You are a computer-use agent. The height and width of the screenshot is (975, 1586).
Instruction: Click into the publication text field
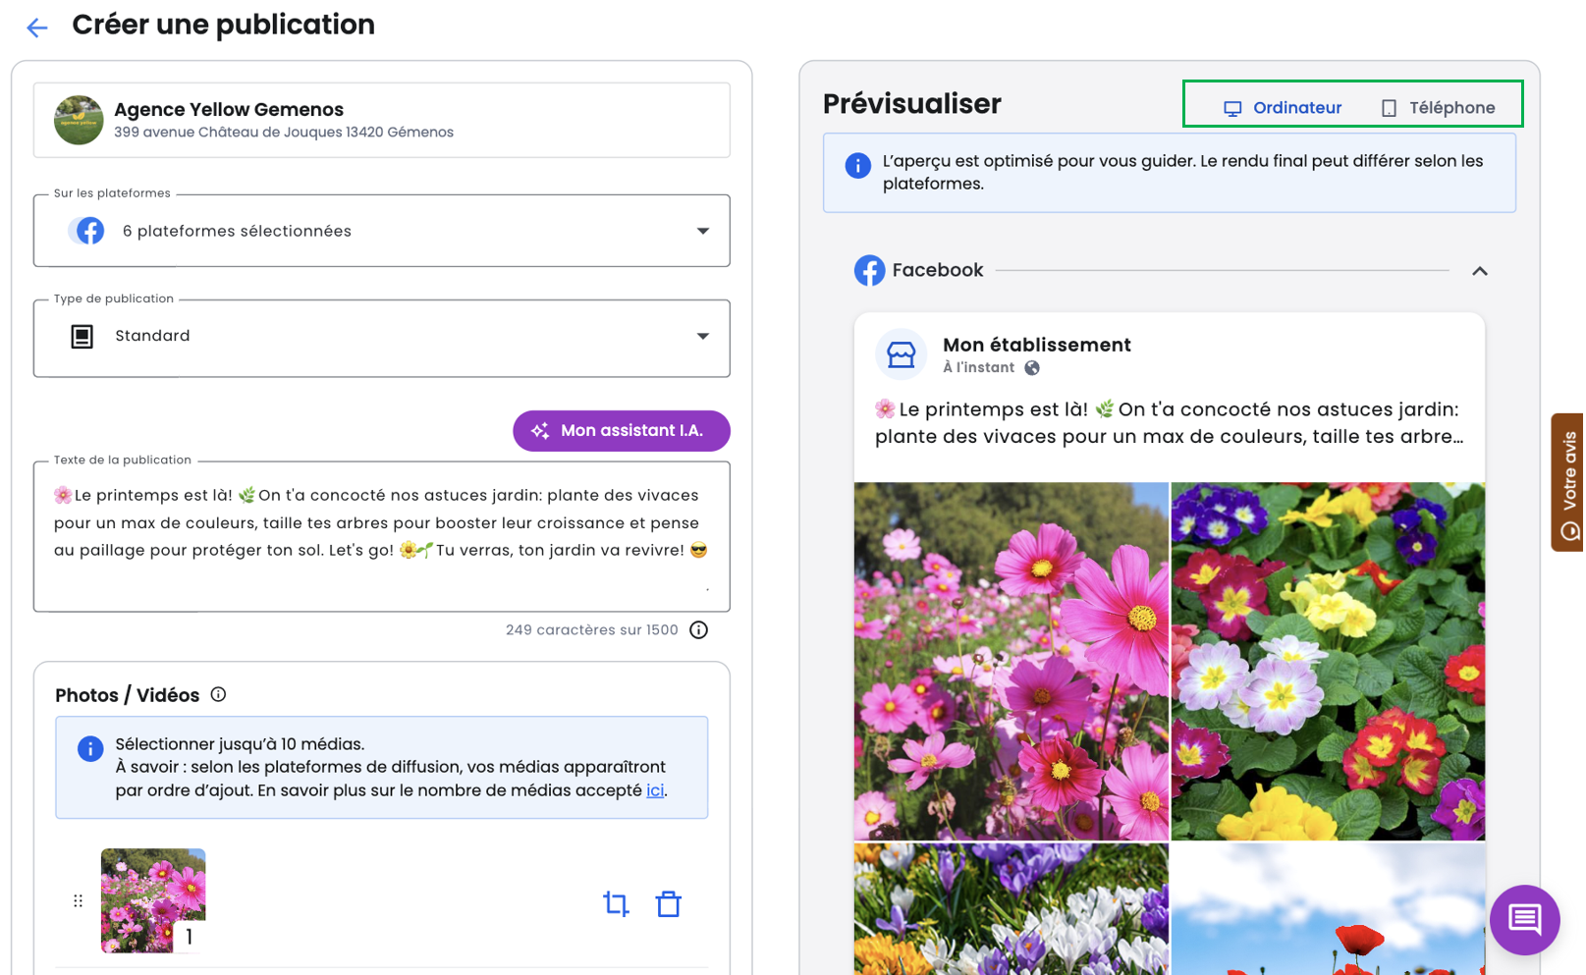pyautogui.click(x=381, y=535)
